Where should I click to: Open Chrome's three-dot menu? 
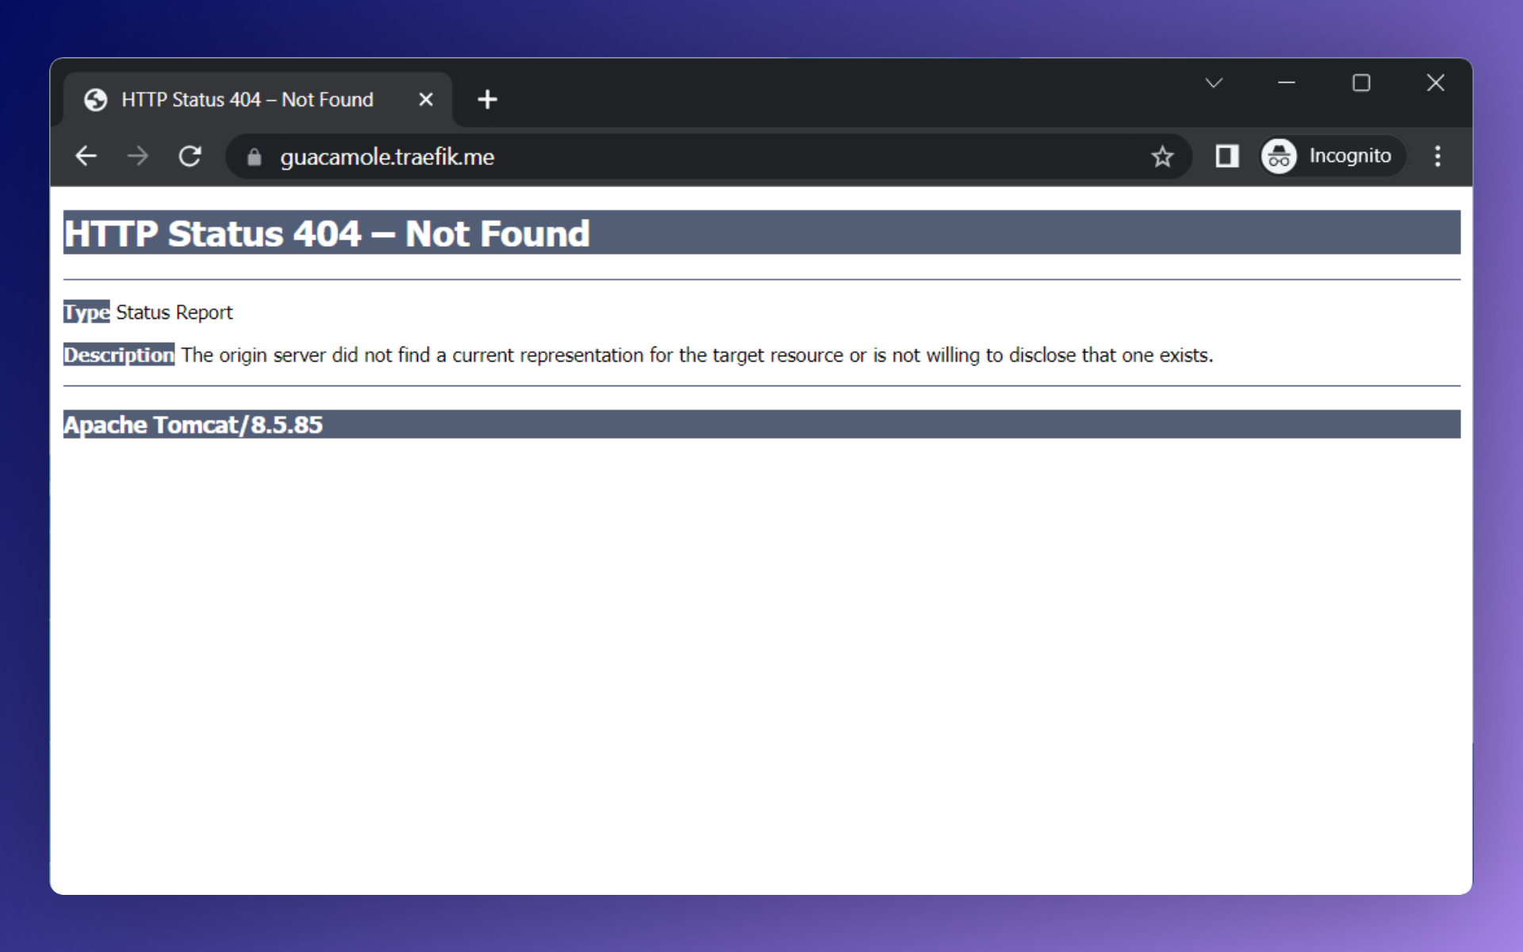click(1437, 156)
